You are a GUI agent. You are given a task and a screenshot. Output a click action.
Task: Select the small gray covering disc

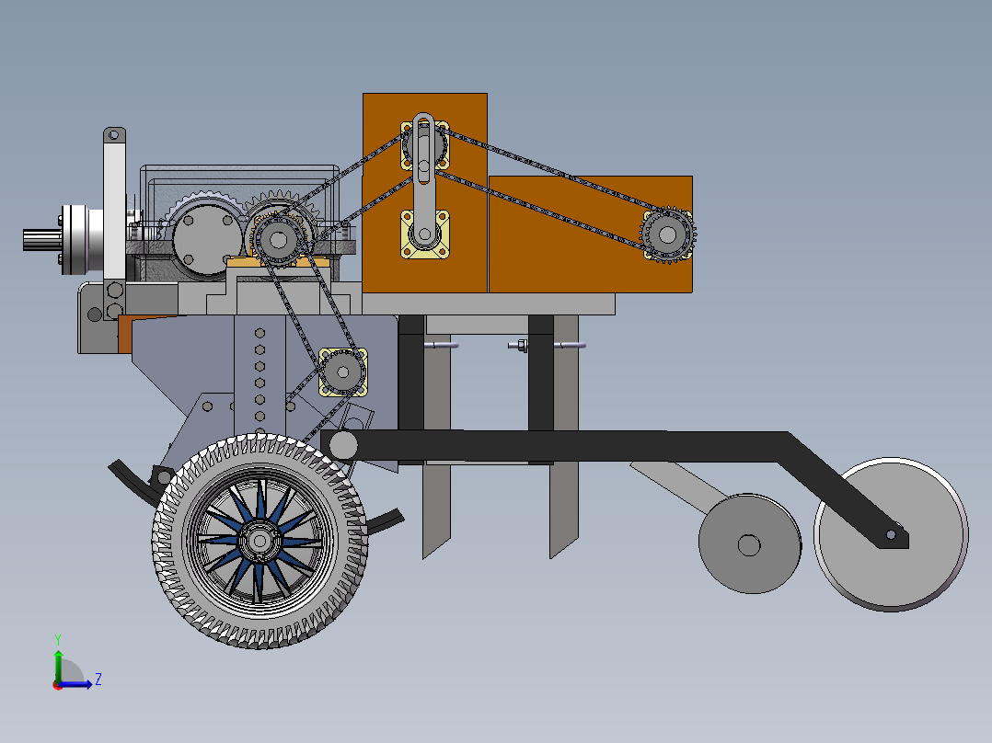tap(749, 543)
